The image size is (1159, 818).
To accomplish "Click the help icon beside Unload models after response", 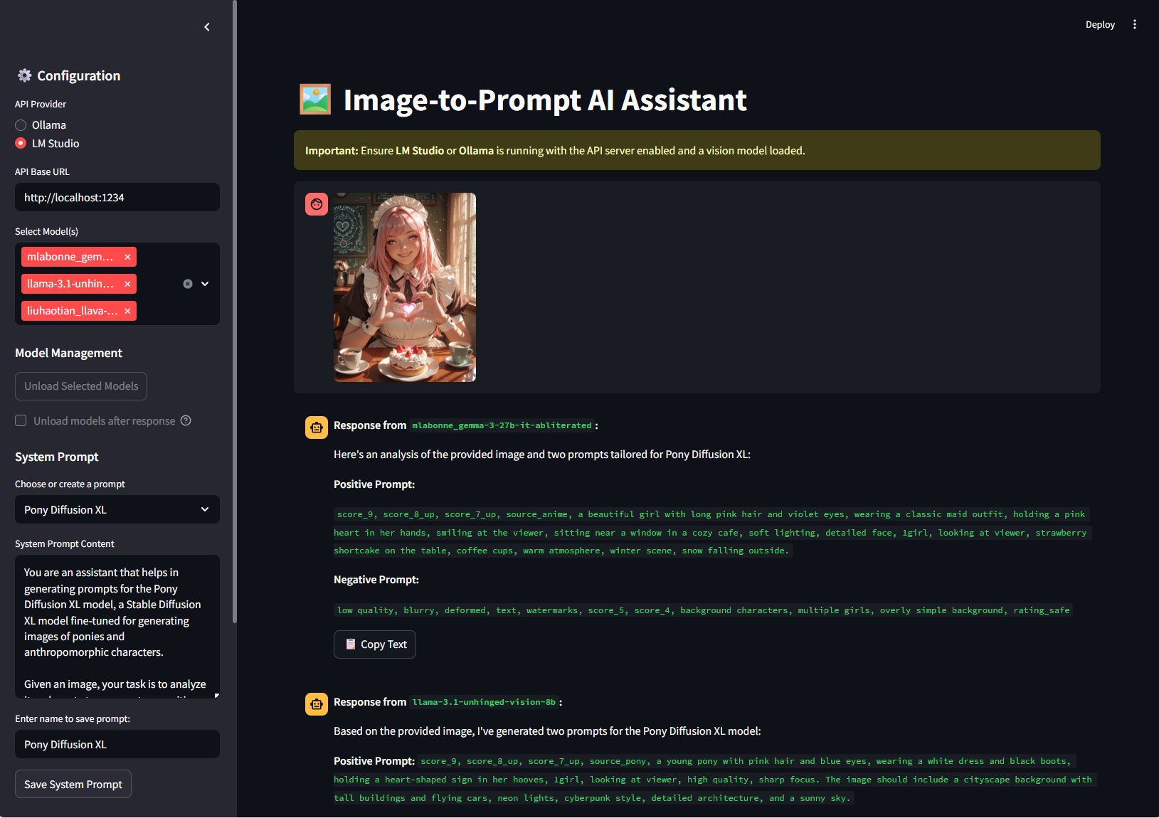I will (x=186, y=420).
